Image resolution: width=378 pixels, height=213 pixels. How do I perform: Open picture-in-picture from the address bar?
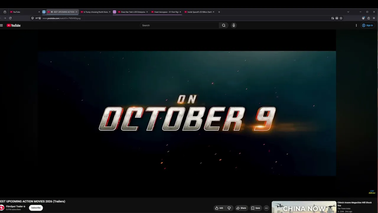coord(333,18)
